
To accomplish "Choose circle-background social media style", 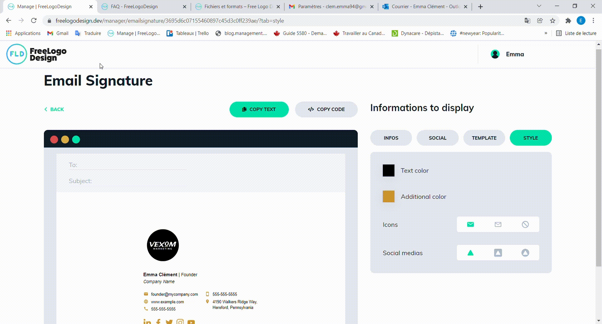I will tap(525, 253).
